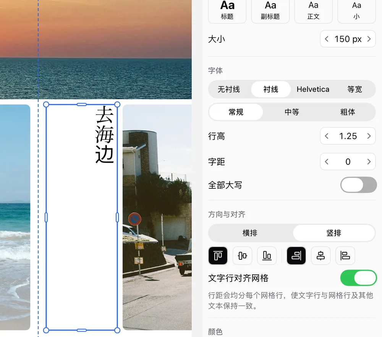Screen dimensions: 382x337
Task: Click top edge middle handle of text box
Action: (x=82, y=105)
